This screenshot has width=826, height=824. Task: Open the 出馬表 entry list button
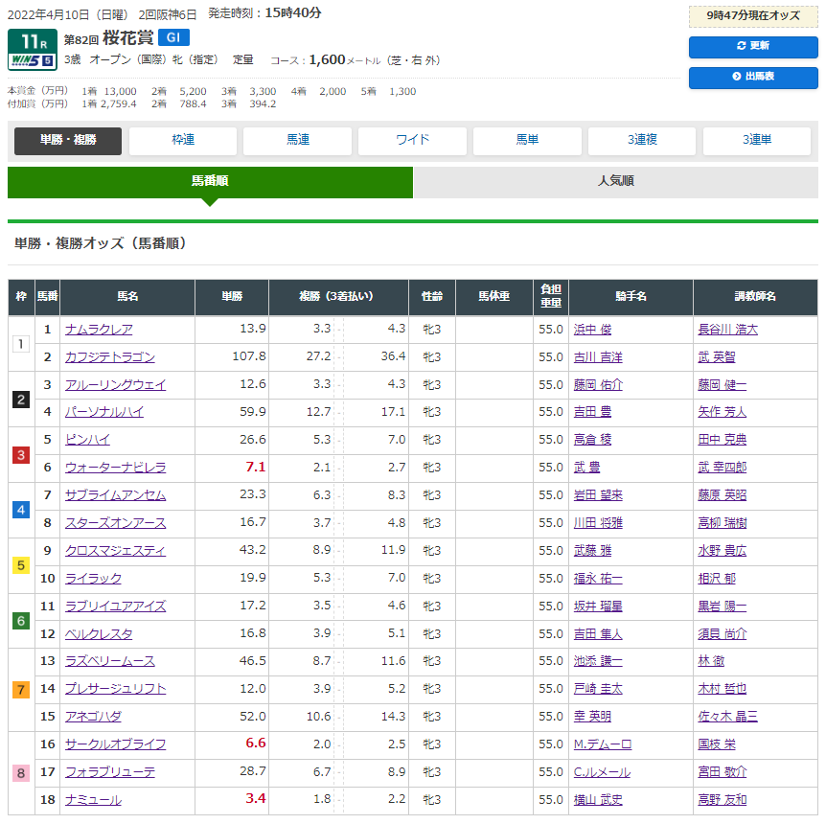point(753,77)
